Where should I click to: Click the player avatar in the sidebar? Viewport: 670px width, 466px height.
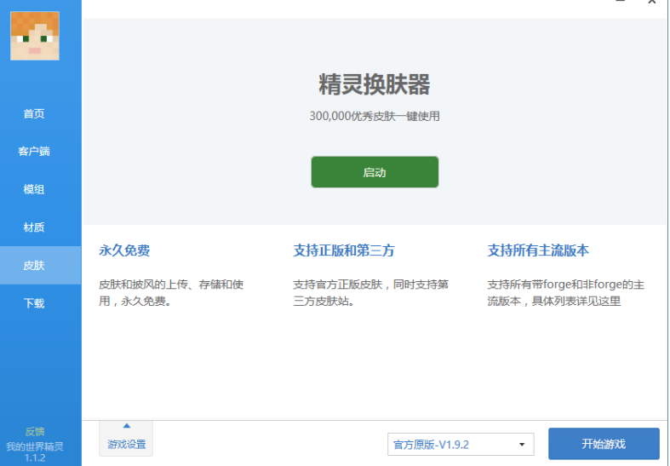point(35,36)
